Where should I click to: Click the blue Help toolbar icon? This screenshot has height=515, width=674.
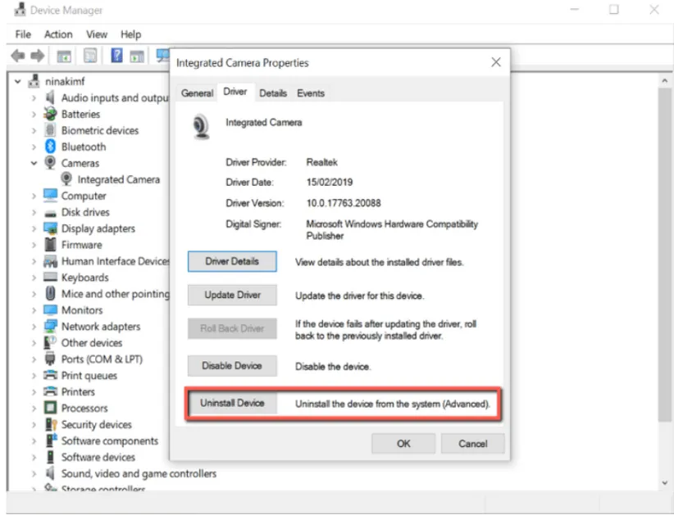click(116, 56)
